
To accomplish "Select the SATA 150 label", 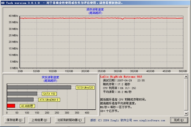I will click(49, 94).
